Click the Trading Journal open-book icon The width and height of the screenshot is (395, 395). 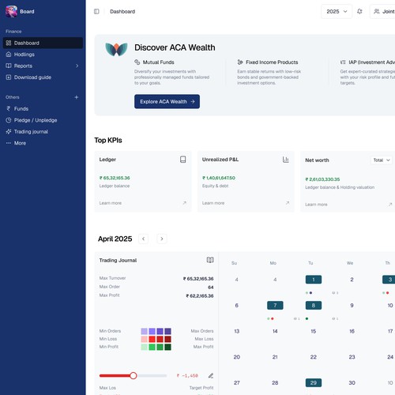[x=210, y=260]
